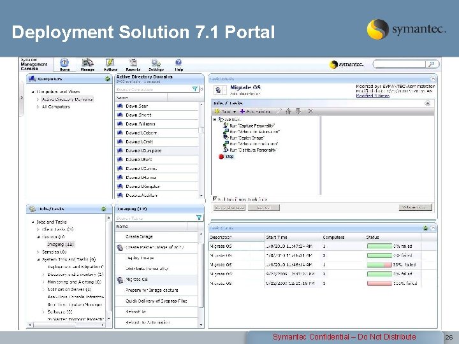Collapse the Computers and Views tree node
Viewport: 459px width, 344px height.
pos(33,92)
